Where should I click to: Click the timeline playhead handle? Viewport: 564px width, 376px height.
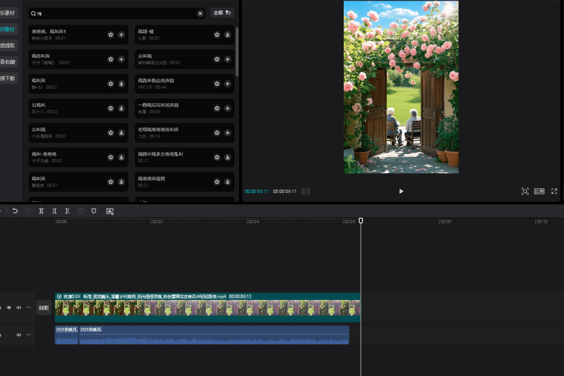tap(361, 221)
